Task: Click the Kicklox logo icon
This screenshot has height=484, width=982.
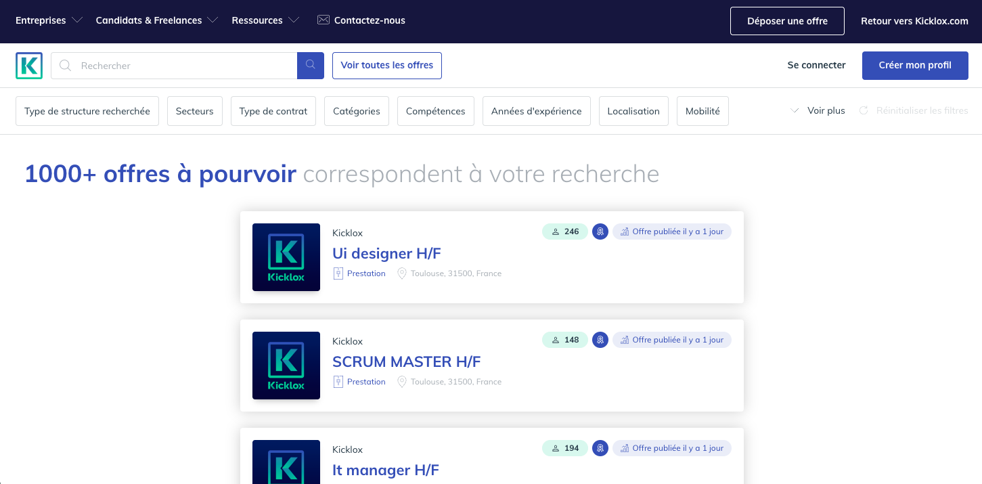Action: 29,65
